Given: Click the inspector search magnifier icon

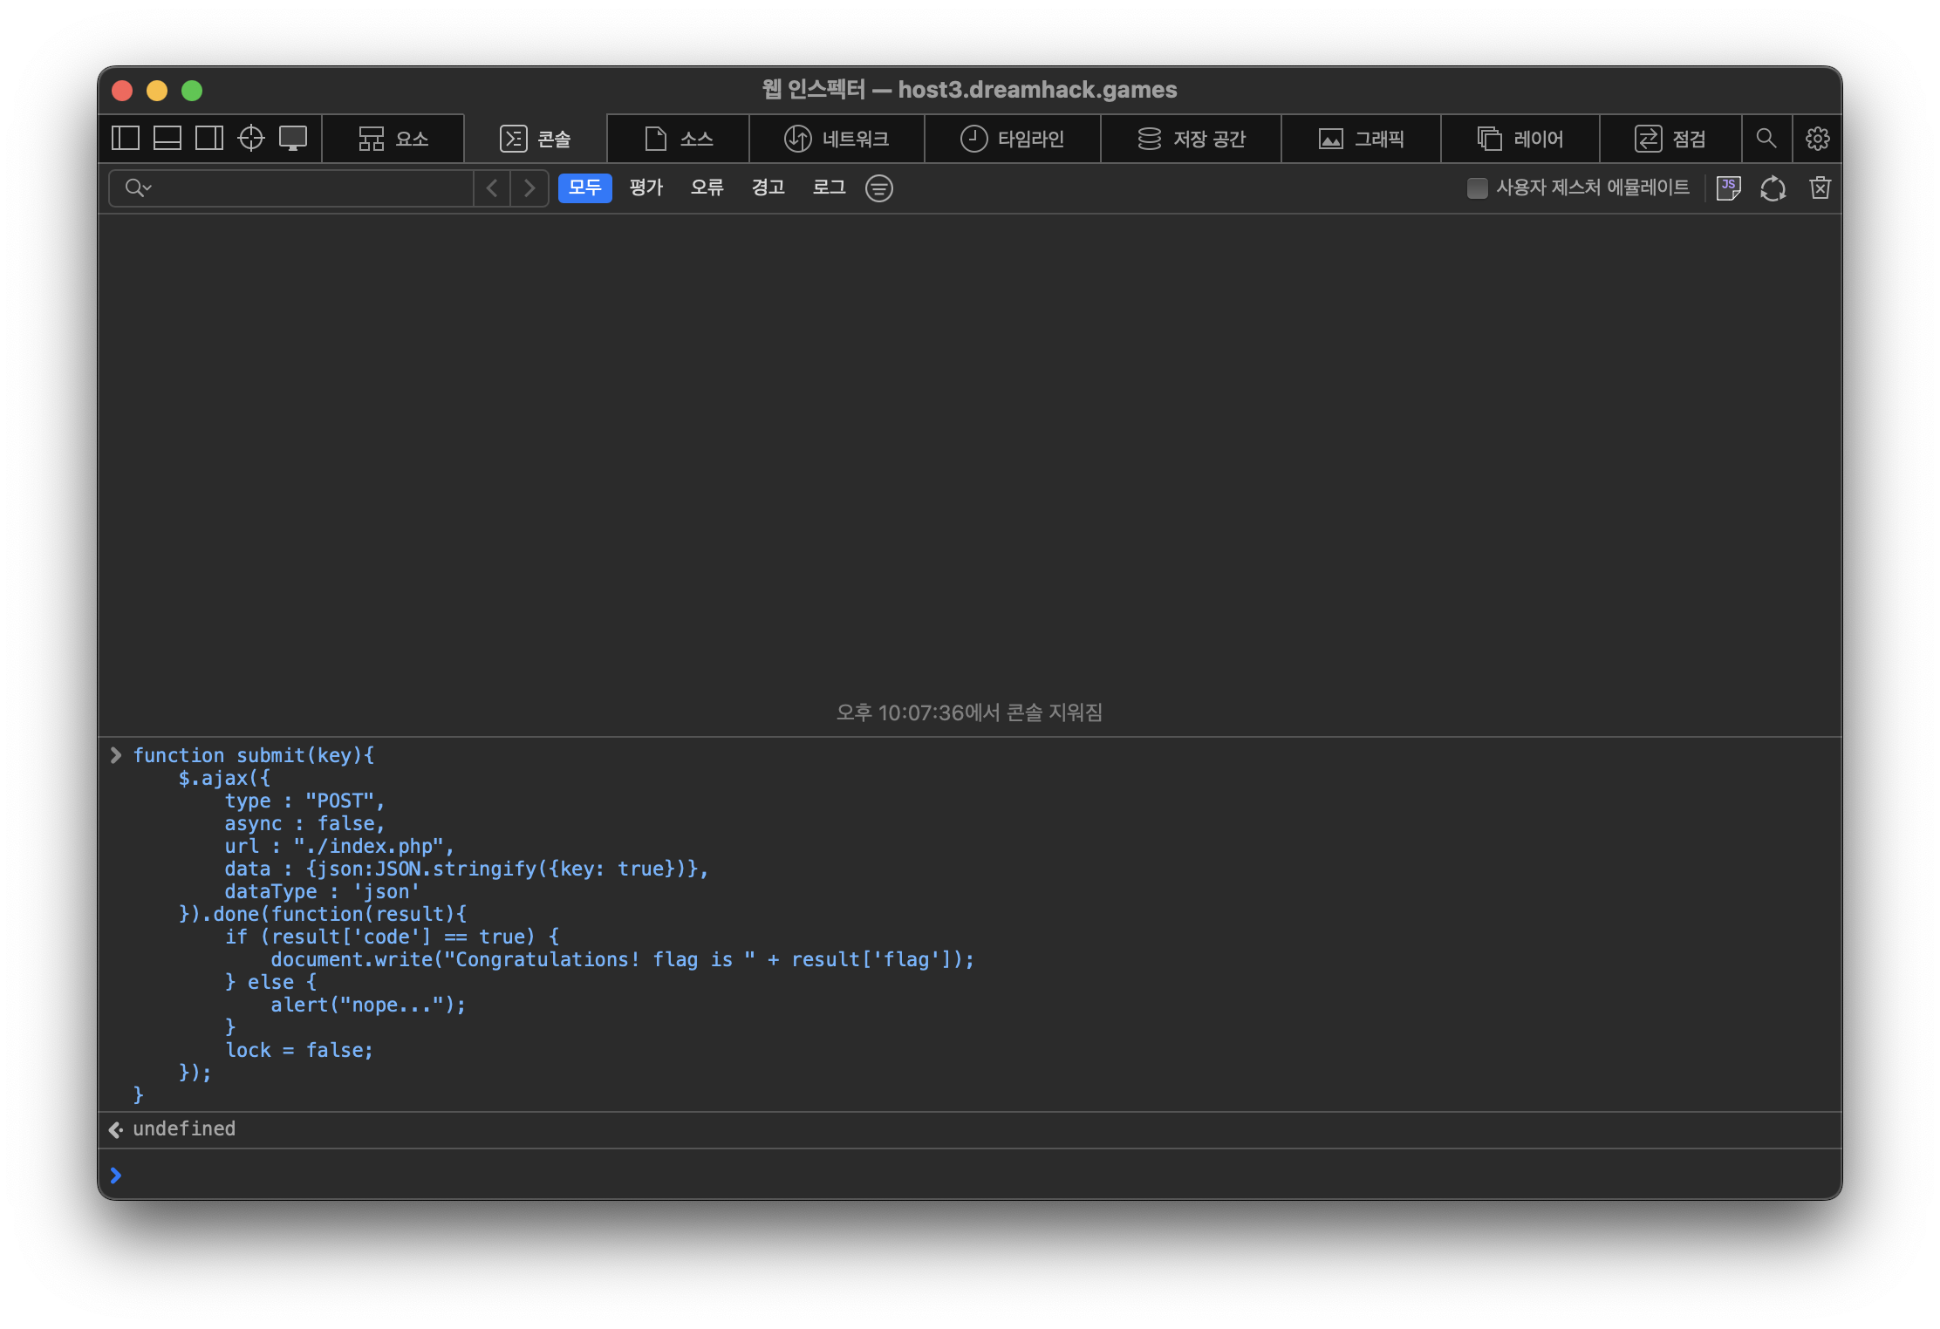Looking at the screenshot, I should (x=1766, y=138).
